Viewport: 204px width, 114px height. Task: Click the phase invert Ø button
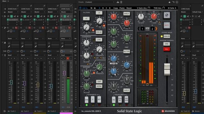coord(167,15)
